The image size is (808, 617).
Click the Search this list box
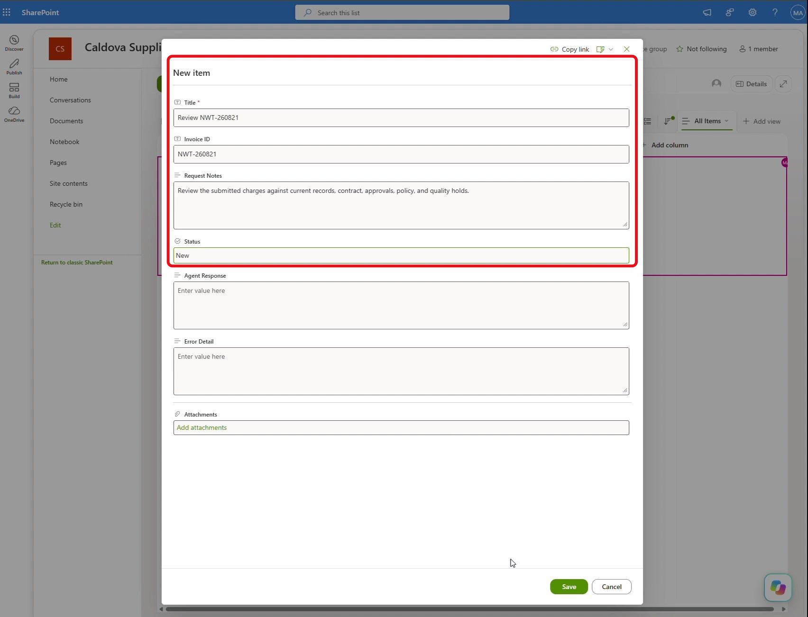[402, 12]
